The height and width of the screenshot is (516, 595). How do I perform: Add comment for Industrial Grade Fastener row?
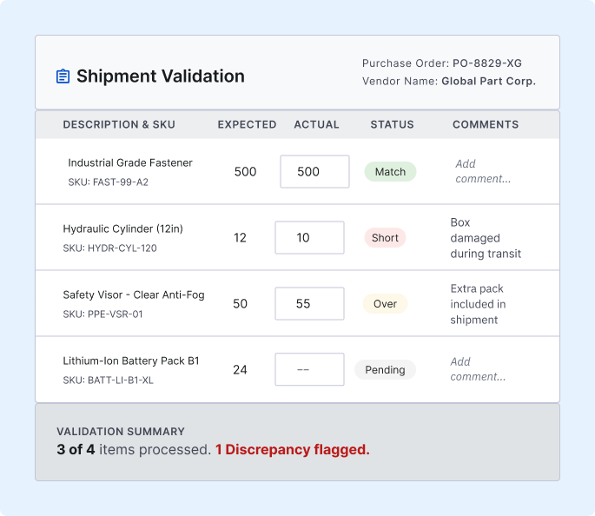[x=483, y=171]
